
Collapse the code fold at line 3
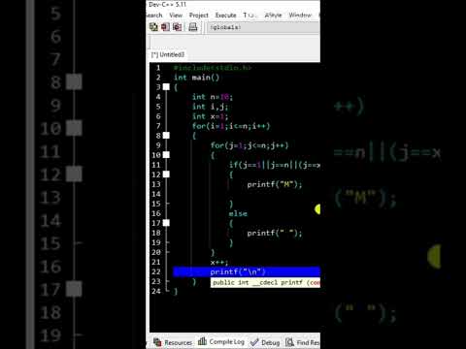pyautogui.click(x=166, y=87)
